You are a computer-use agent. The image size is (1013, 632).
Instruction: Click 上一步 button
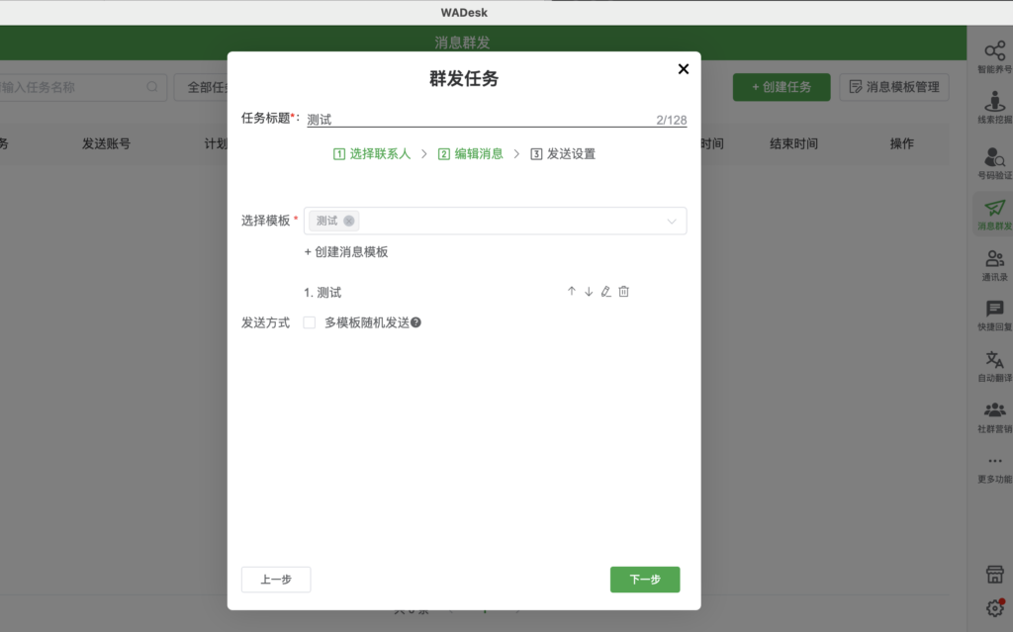[x=276, y=580]
